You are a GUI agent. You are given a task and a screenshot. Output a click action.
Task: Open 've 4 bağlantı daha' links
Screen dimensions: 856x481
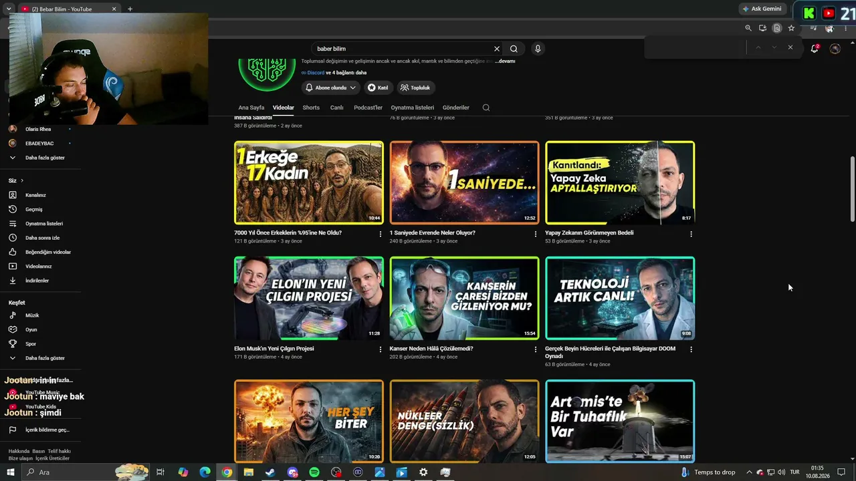(346, 72)
